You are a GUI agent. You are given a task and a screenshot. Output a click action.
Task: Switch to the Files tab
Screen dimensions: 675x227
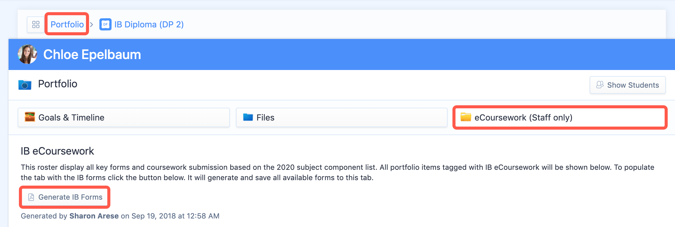pos(341,117)
